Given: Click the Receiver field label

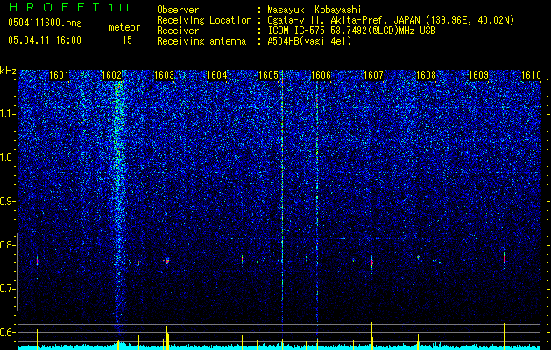Looking at the screenshot, I should 178,31.
